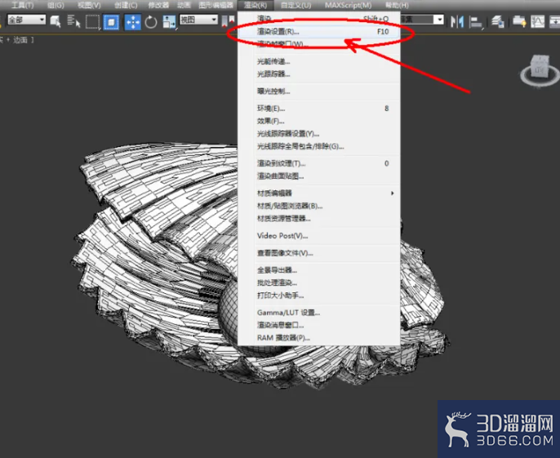Open 渲染消息窗口... entry
Image resolution: width=560 pixels, height=458 pixels.
(319, 325)
